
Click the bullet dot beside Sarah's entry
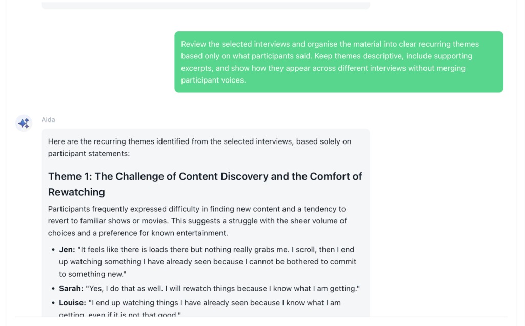pos(54,289)
